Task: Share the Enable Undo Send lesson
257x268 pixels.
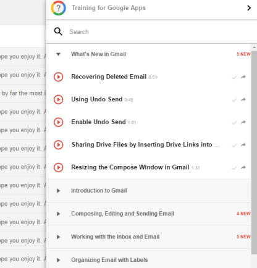Action: click(243, 122)
